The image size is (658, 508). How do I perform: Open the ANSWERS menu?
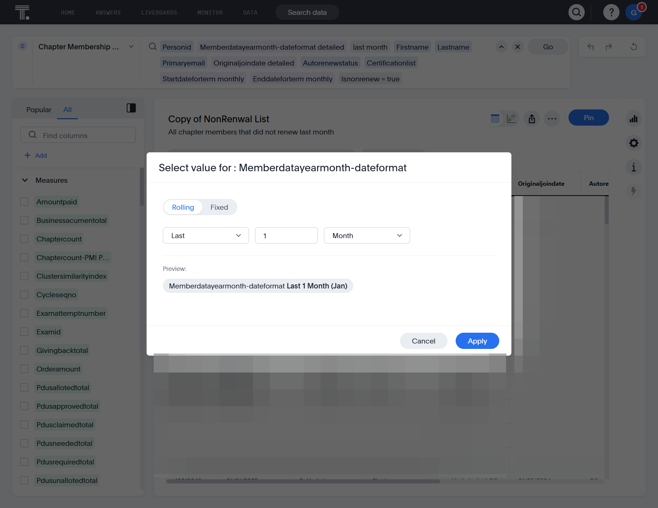[x=108, y=12]
